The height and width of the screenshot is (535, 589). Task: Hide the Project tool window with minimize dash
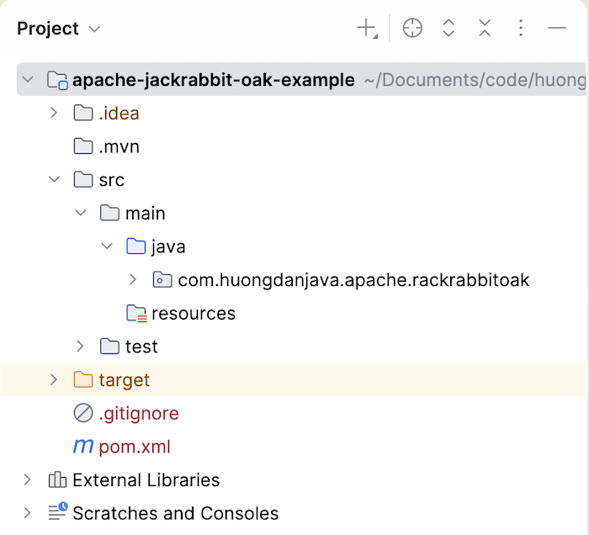(x=557, y=29)
